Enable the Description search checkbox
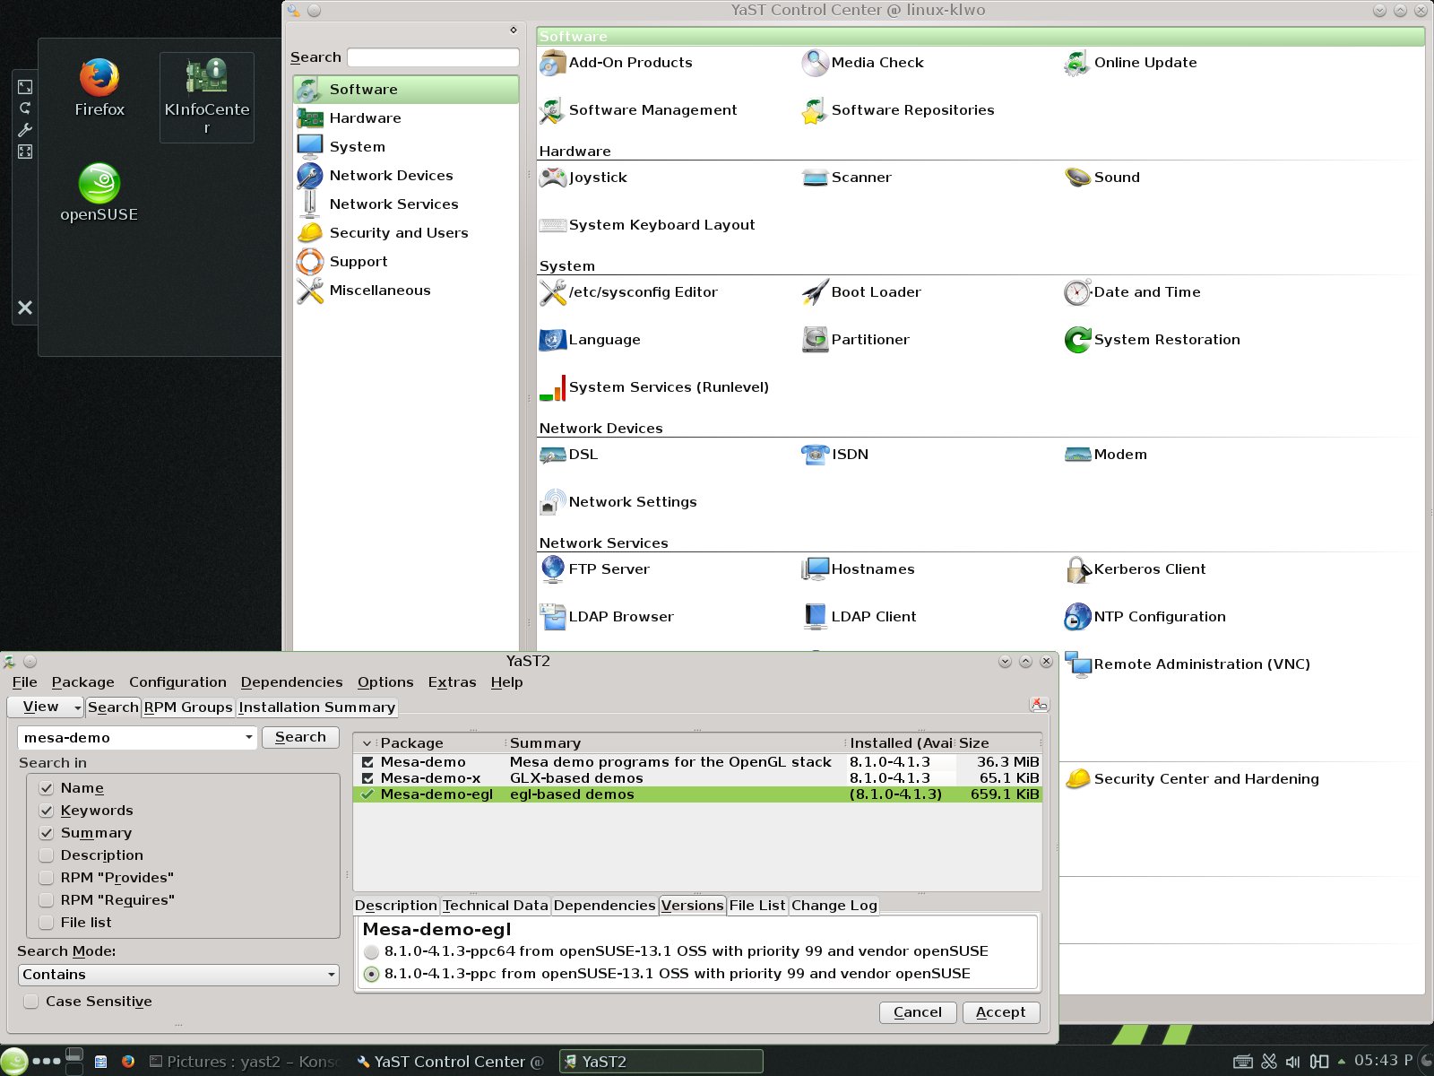This screenshot has width=1434, height=1076. pos(47,855)
